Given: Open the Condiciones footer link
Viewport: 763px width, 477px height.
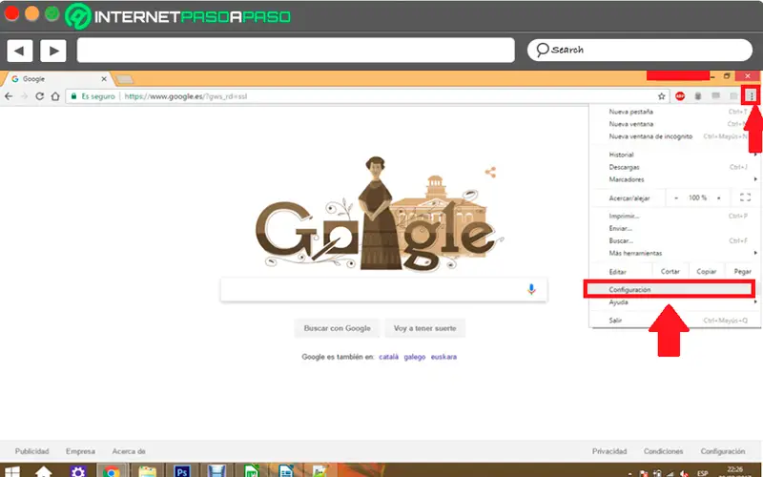Looking at the screenshot, I should (x=663, y=451).
